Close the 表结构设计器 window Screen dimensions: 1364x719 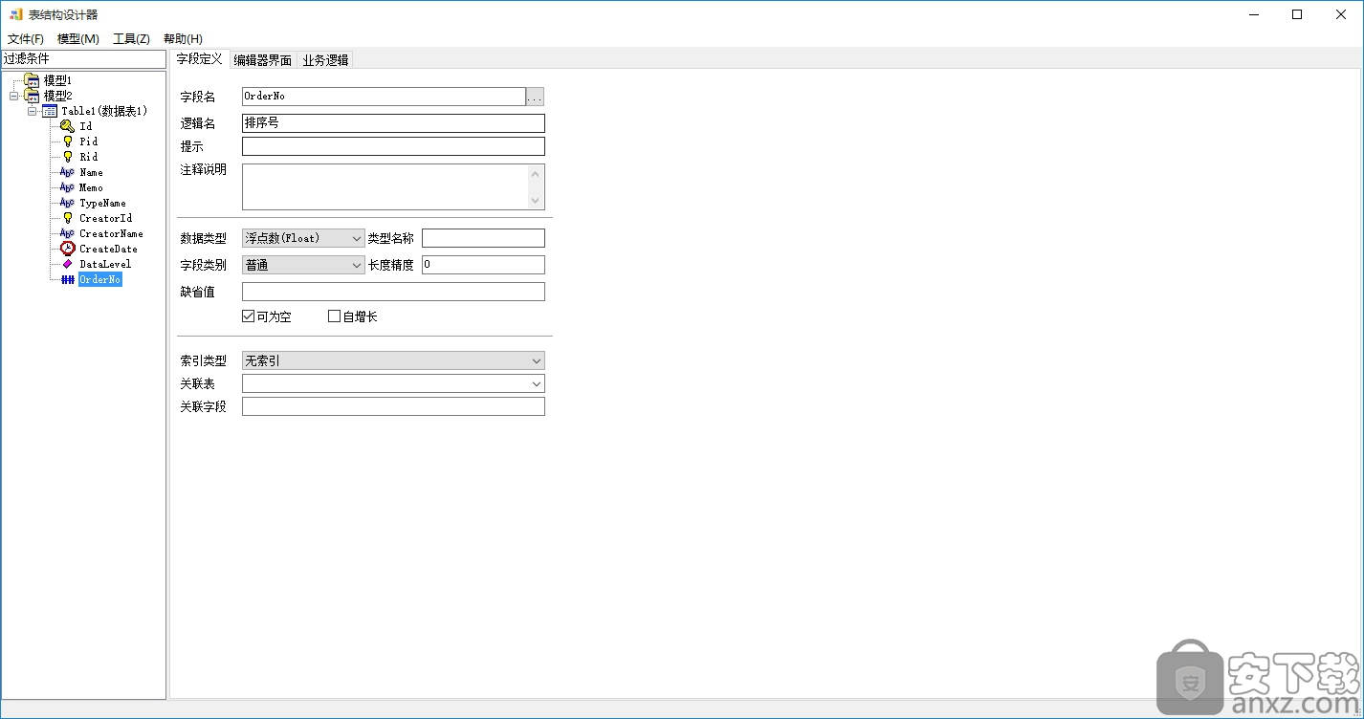1341,14
